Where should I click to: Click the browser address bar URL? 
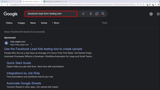(x=74, y=4)
